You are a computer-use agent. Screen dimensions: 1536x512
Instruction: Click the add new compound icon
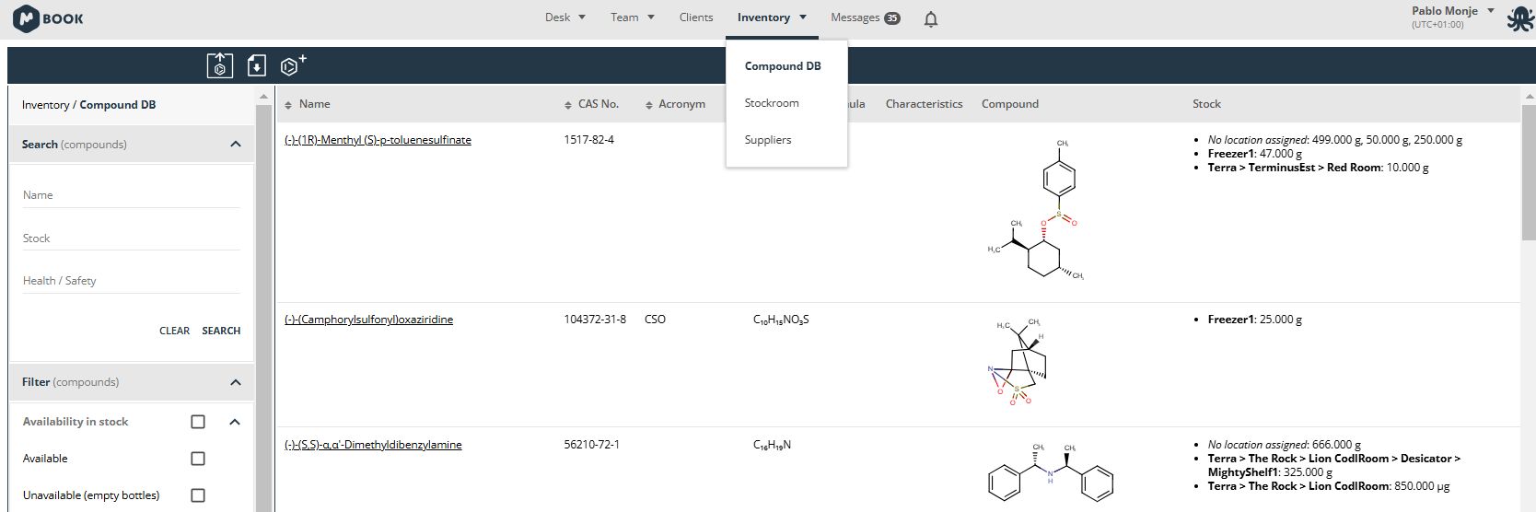coord(293,64)
